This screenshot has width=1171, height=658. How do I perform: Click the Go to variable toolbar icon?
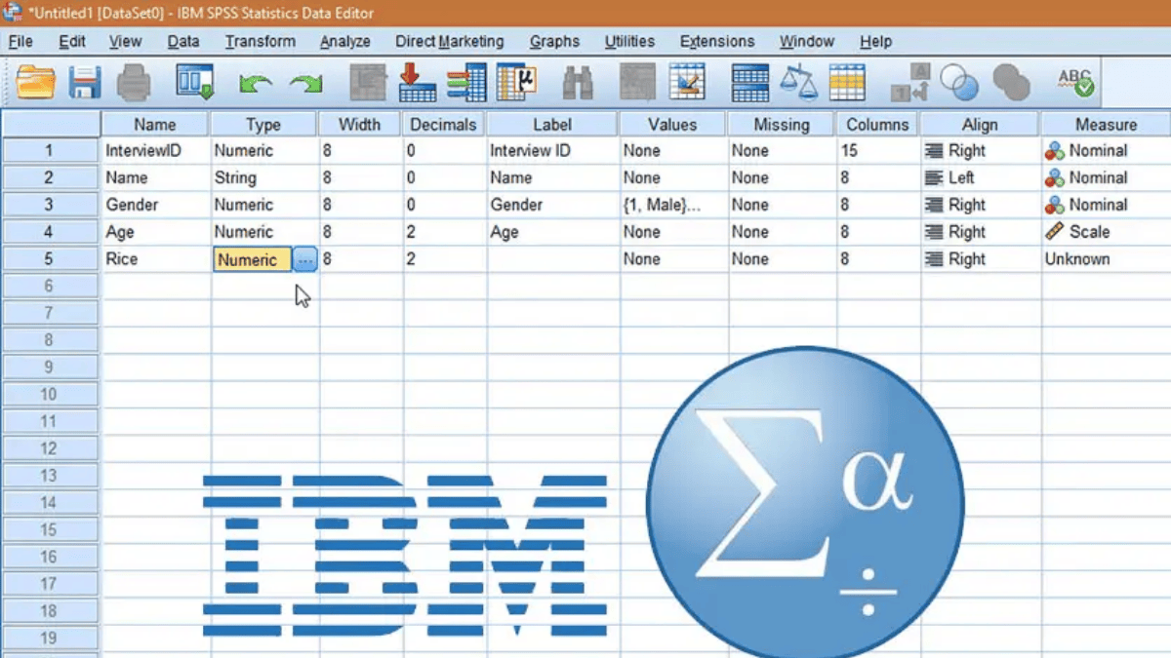click(418, 83)
